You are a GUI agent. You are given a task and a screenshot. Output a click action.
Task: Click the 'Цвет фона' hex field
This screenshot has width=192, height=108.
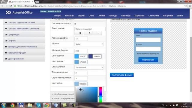click(x=83, y=84)
